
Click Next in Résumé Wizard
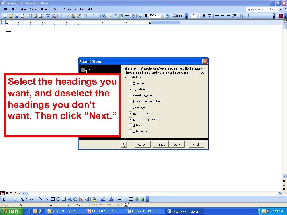click(x=176, y=145)
